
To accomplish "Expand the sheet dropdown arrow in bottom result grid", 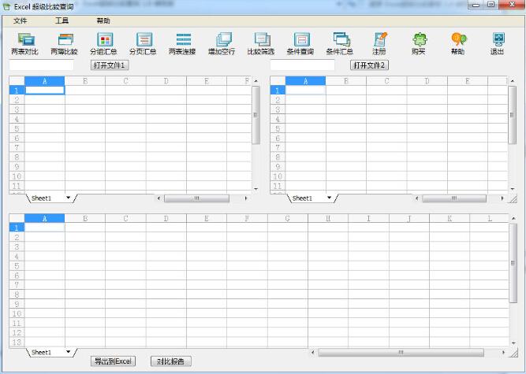I will (69, 352).
